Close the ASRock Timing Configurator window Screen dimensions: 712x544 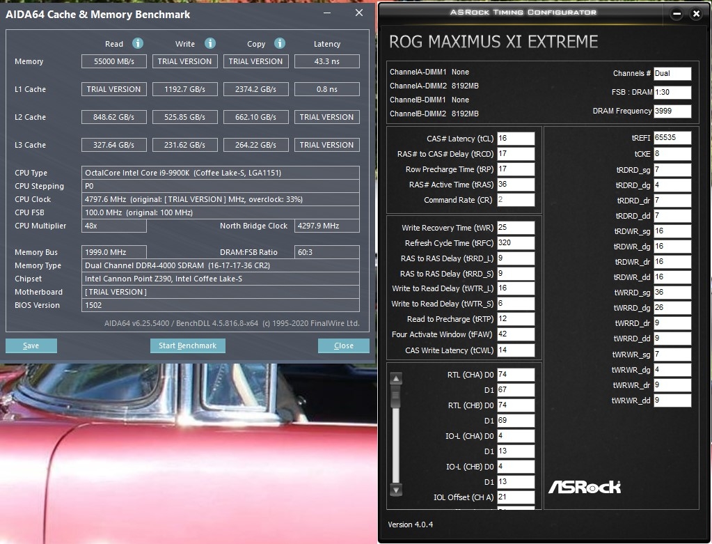click(x=696, y=14)
